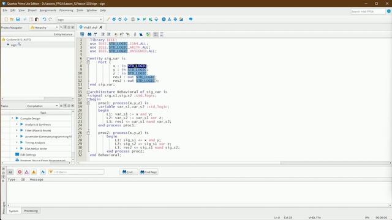
Task: Open the File menu
Action: (5, 10)
